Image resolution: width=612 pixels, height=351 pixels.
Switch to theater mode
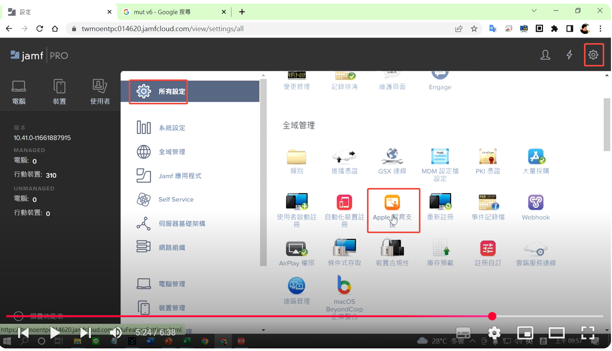[x=556, y=333]
